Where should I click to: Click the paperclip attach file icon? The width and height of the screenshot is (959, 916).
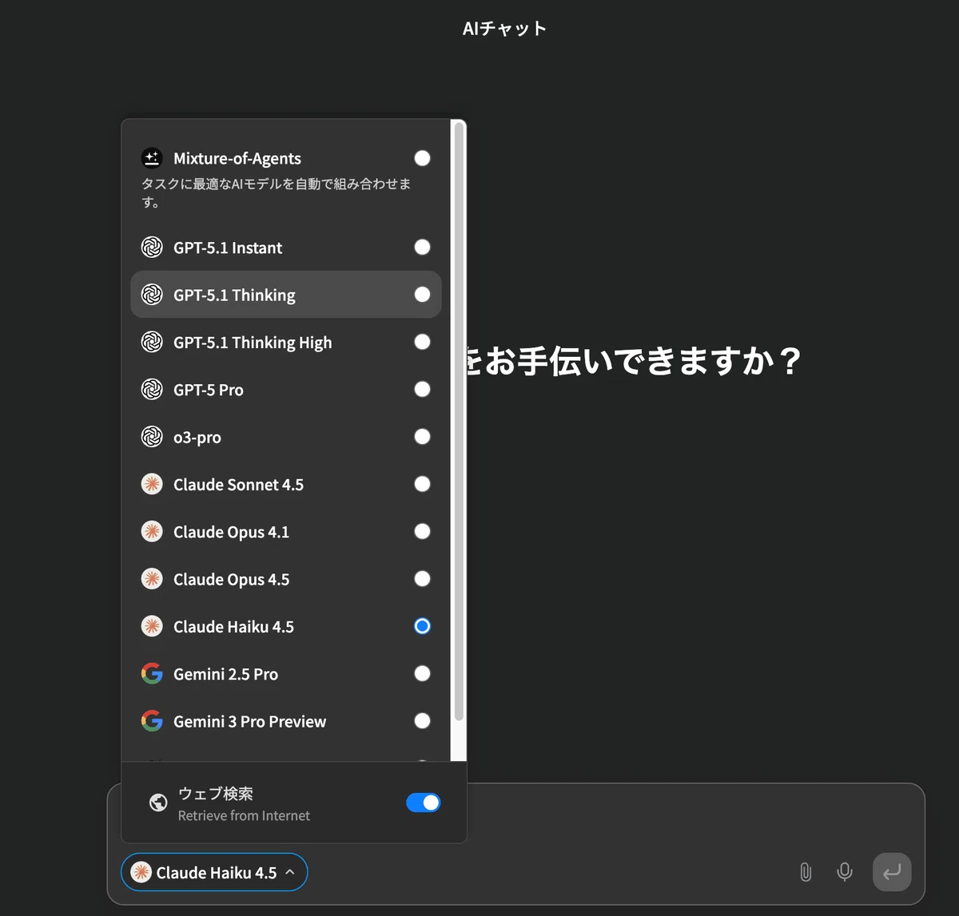(806, 872)
